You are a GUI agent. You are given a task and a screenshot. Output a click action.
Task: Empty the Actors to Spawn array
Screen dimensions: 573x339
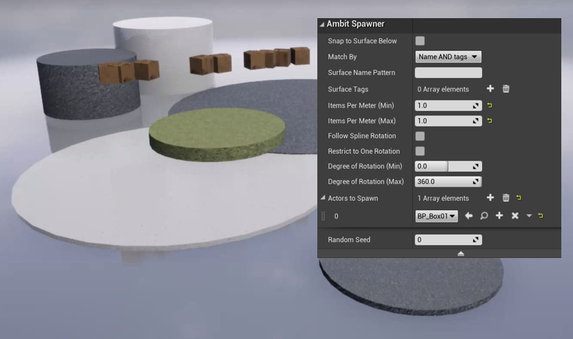[506, 198]
